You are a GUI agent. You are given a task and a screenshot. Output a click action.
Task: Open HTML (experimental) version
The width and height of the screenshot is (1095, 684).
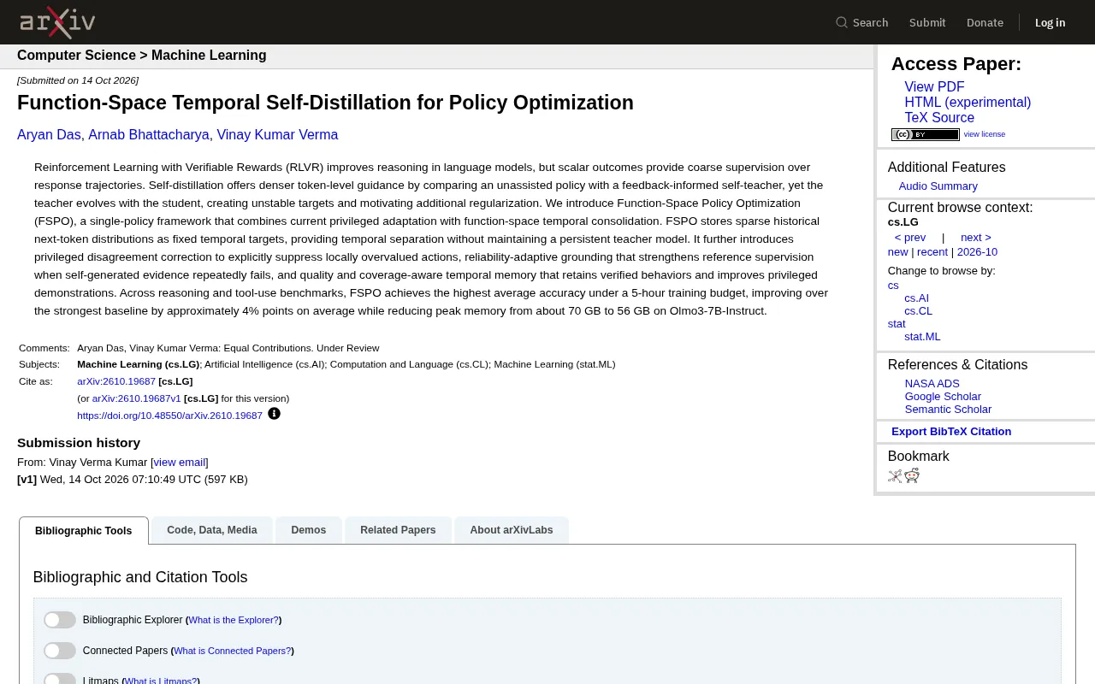pyautogui.click(x=968, y=103)
